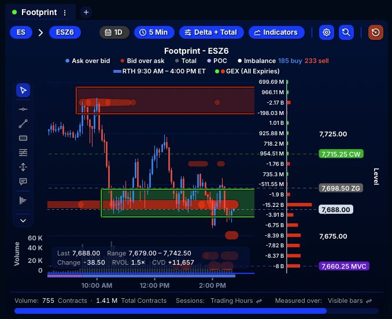
Task: Swap Sessions Trading Hours setting
Action: click(x=259, y=301)
